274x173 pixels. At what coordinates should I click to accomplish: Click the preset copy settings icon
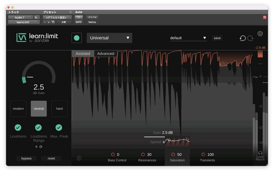click(x=53, y=22)
